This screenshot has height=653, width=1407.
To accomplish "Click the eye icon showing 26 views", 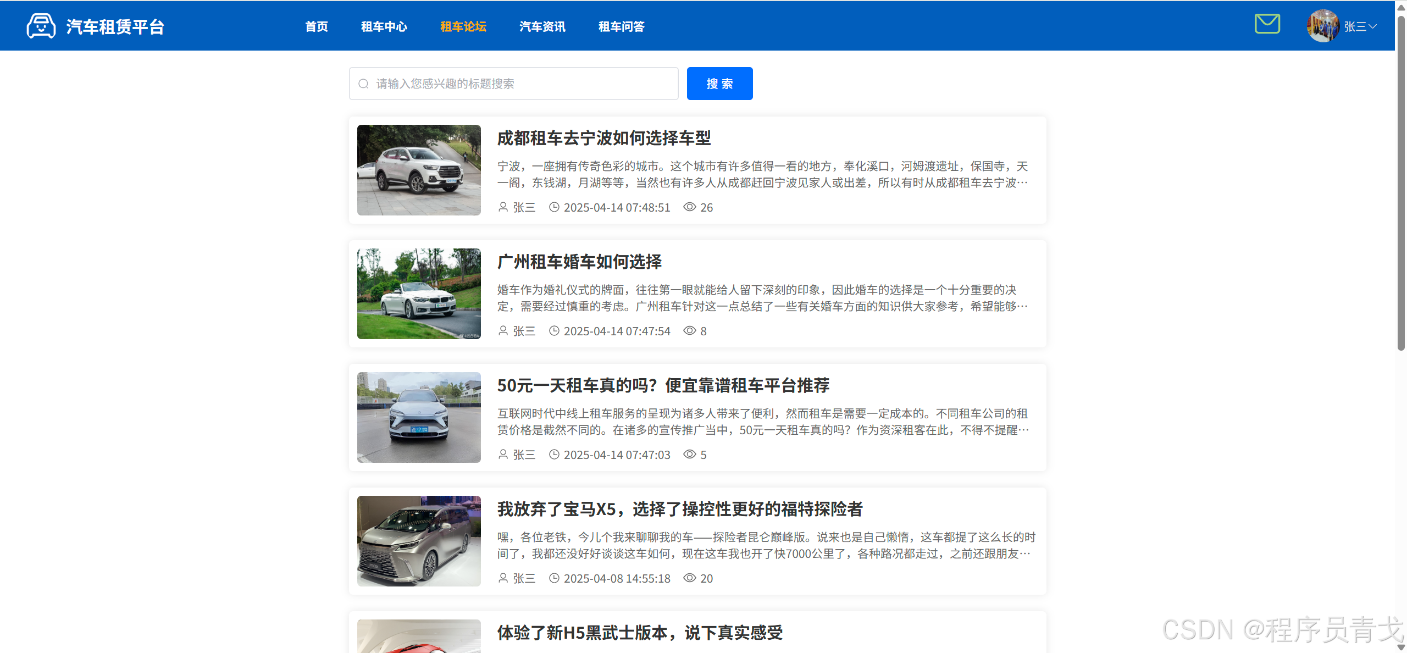I will pyautogui.click(x=689, y=207).
